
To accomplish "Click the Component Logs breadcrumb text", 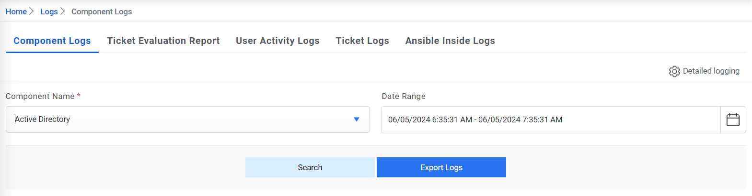I will click(102, 11).
